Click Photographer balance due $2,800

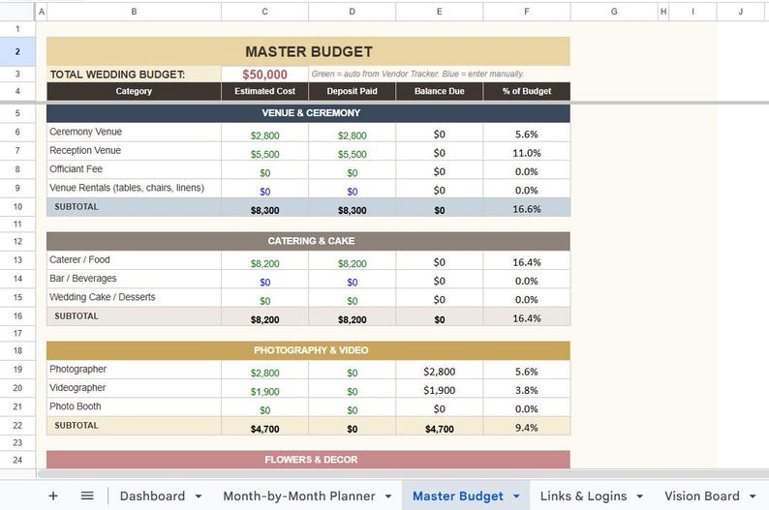tap(440, 370)
